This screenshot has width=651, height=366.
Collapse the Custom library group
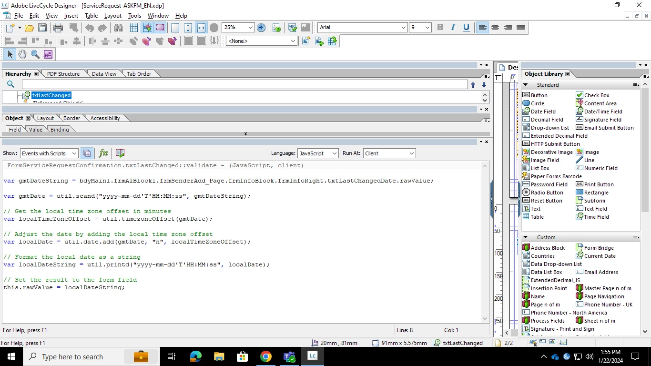[x=526, y=237]
